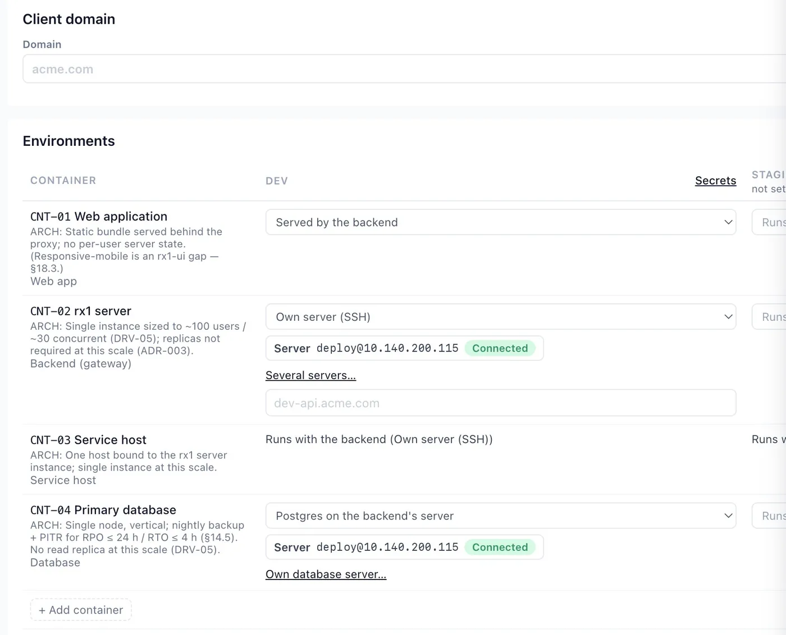Select the rx1 server deploy@10.140.200.115 server chip
The image size is (786, 635).
pos(404,348)
